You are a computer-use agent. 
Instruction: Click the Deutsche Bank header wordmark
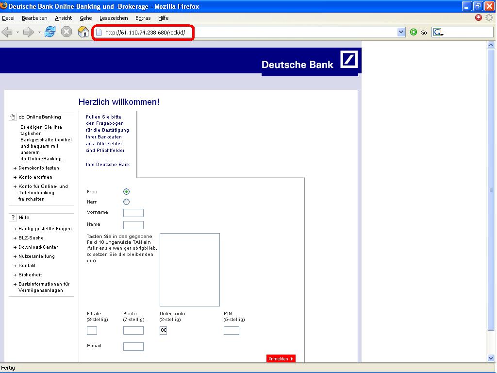[x=298, y=65]
